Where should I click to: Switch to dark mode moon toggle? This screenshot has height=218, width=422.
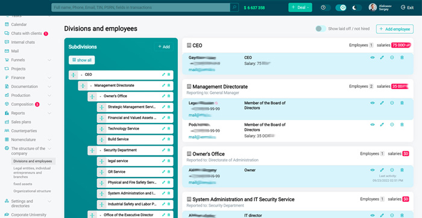(357, 7)
